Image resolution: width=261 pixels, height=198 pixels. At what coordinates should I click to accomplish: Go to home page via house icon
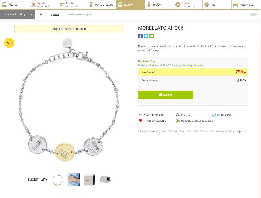tap(41, 14)
